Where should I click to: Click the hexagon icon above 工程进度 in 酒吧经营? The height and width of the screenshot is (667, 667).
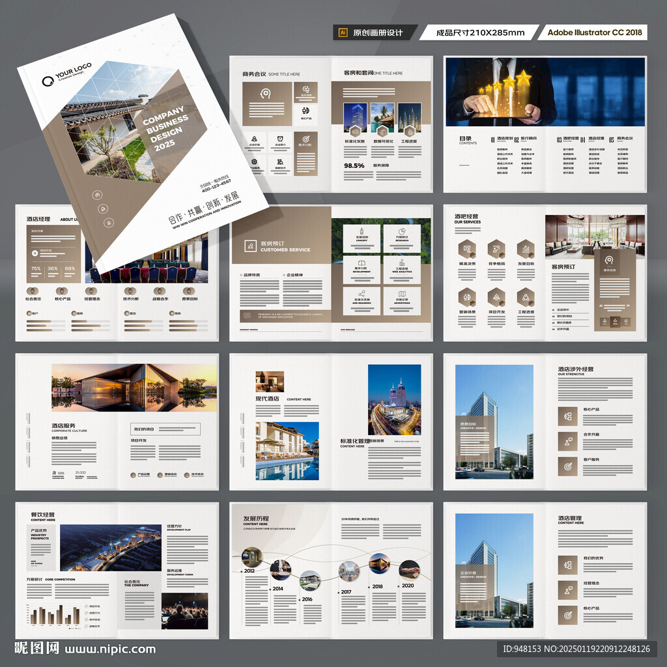(526, 297)
